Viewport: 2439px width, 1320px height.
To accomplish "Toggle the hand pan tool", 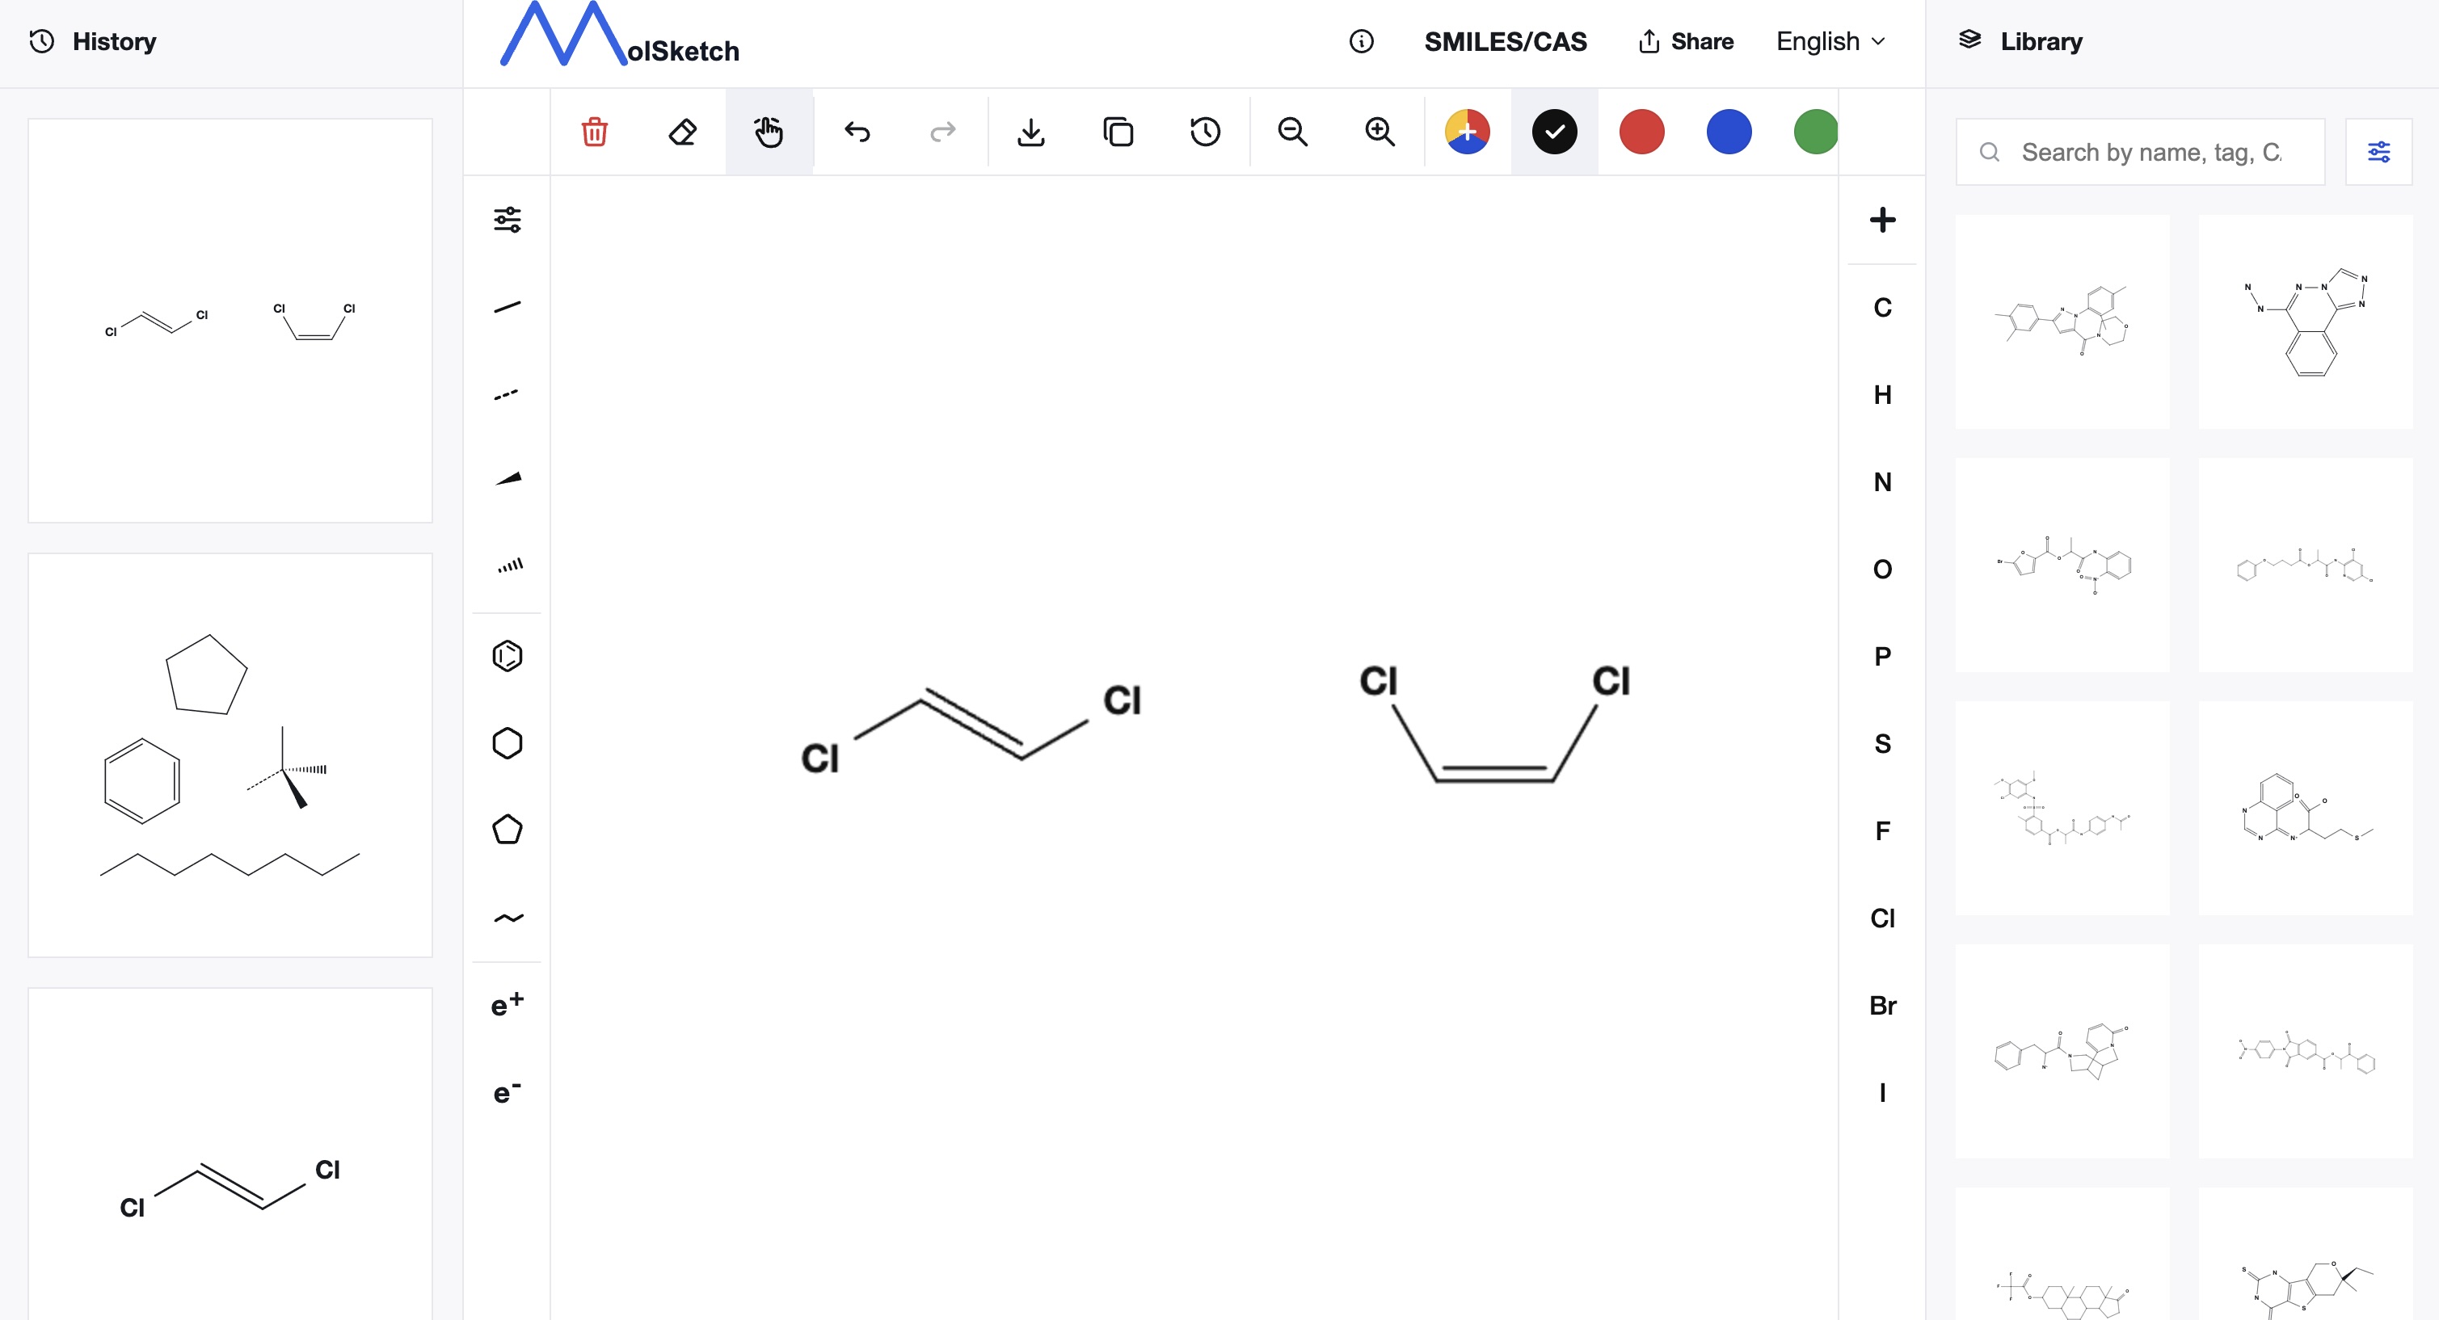I will click(769, 132).
